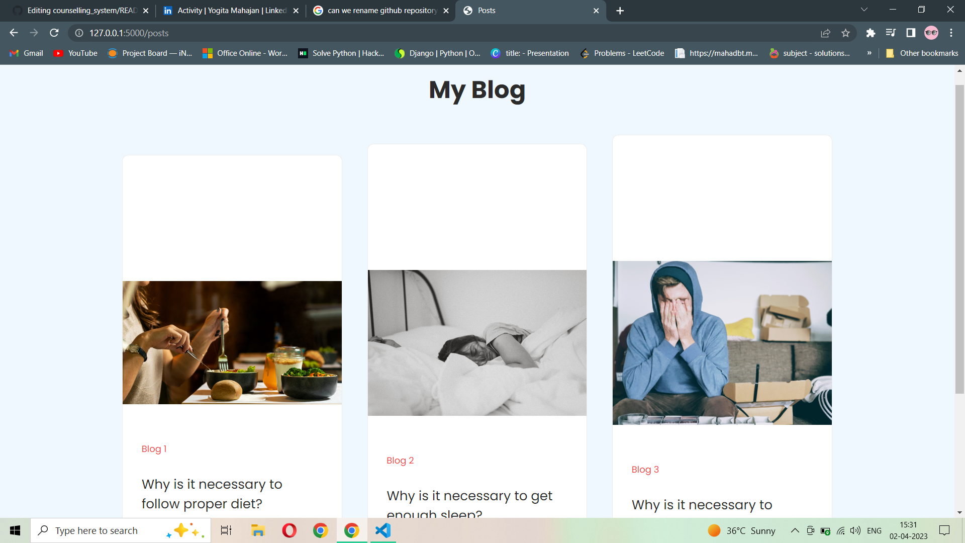Click 'Why is it necessary to get' heading
This screenshot has width=965, height=543.
(x=469, y=496)
